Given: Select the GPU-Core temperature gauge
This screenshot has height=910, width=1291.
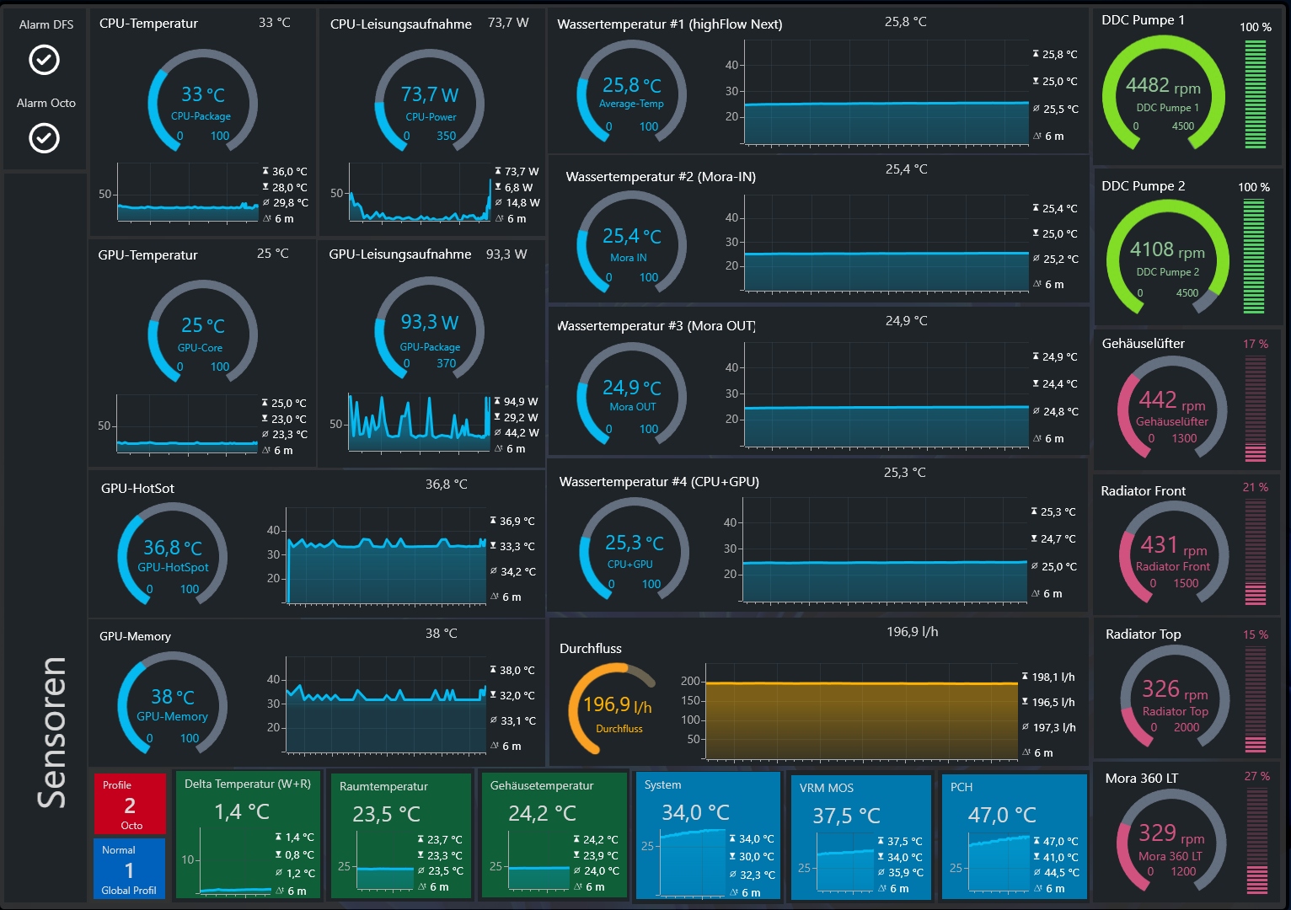Looking at the screenshot, I should (x=202, y=332).
